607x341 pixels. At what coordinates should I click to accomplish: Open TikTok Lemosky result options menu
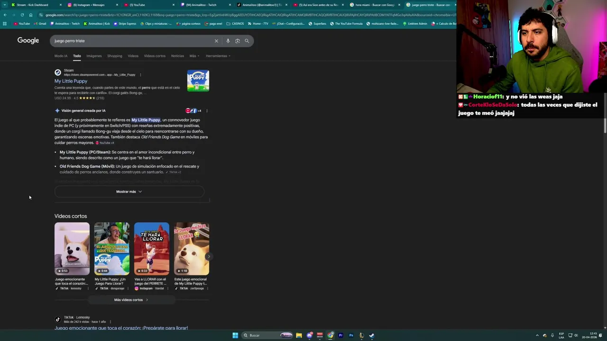110,322
